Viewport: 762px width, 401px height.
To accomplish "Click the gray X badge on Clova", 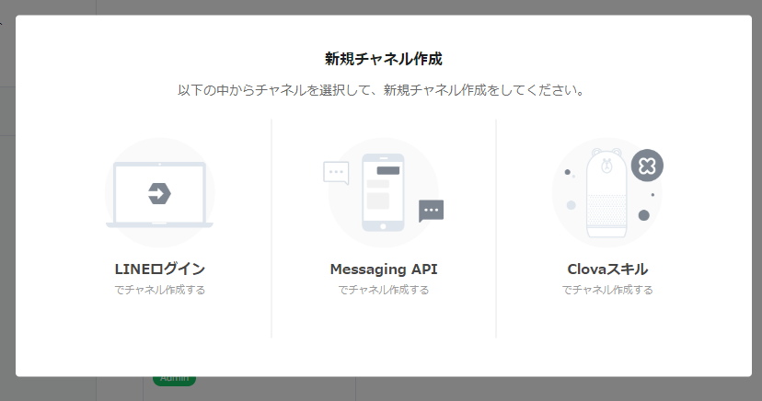I will (647, 166).
